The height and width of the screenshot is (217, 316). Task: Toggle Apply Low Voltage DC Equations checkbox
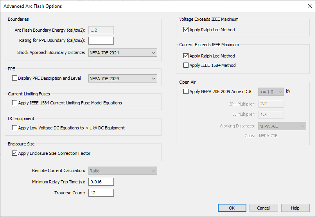[x=15, y=128]
